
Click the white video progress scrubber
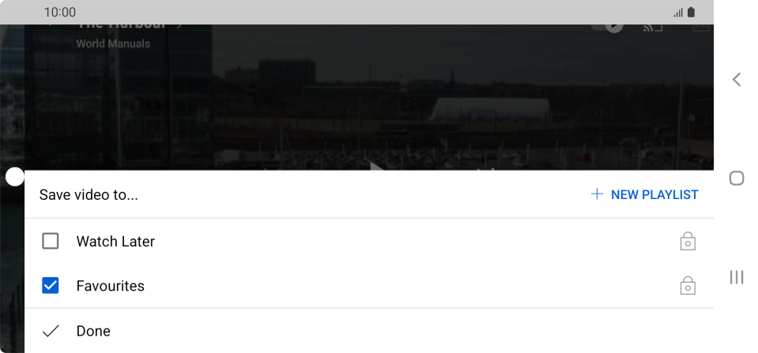point(15,177)
